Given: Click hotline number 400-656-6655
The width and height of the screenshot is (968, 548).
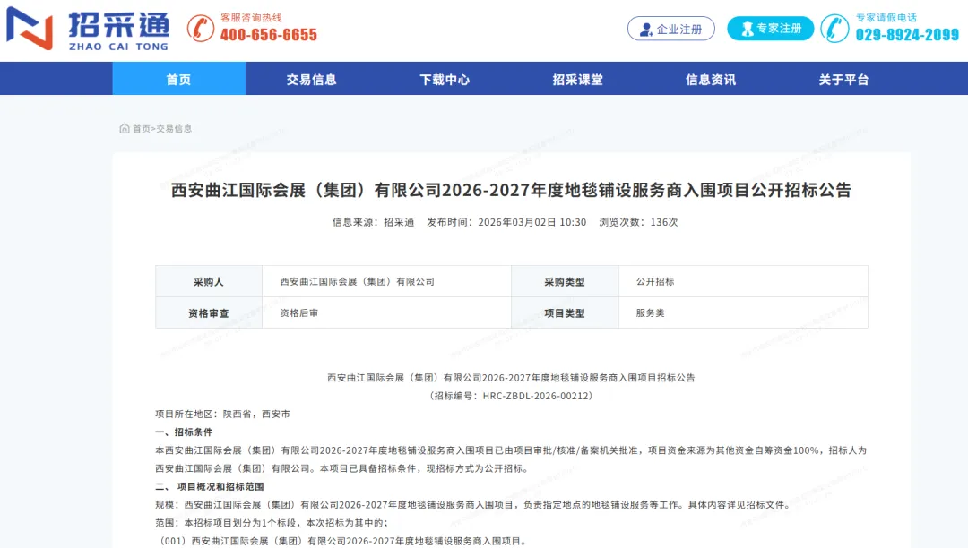Looking at the screenshot, I should tap(269, 35).
